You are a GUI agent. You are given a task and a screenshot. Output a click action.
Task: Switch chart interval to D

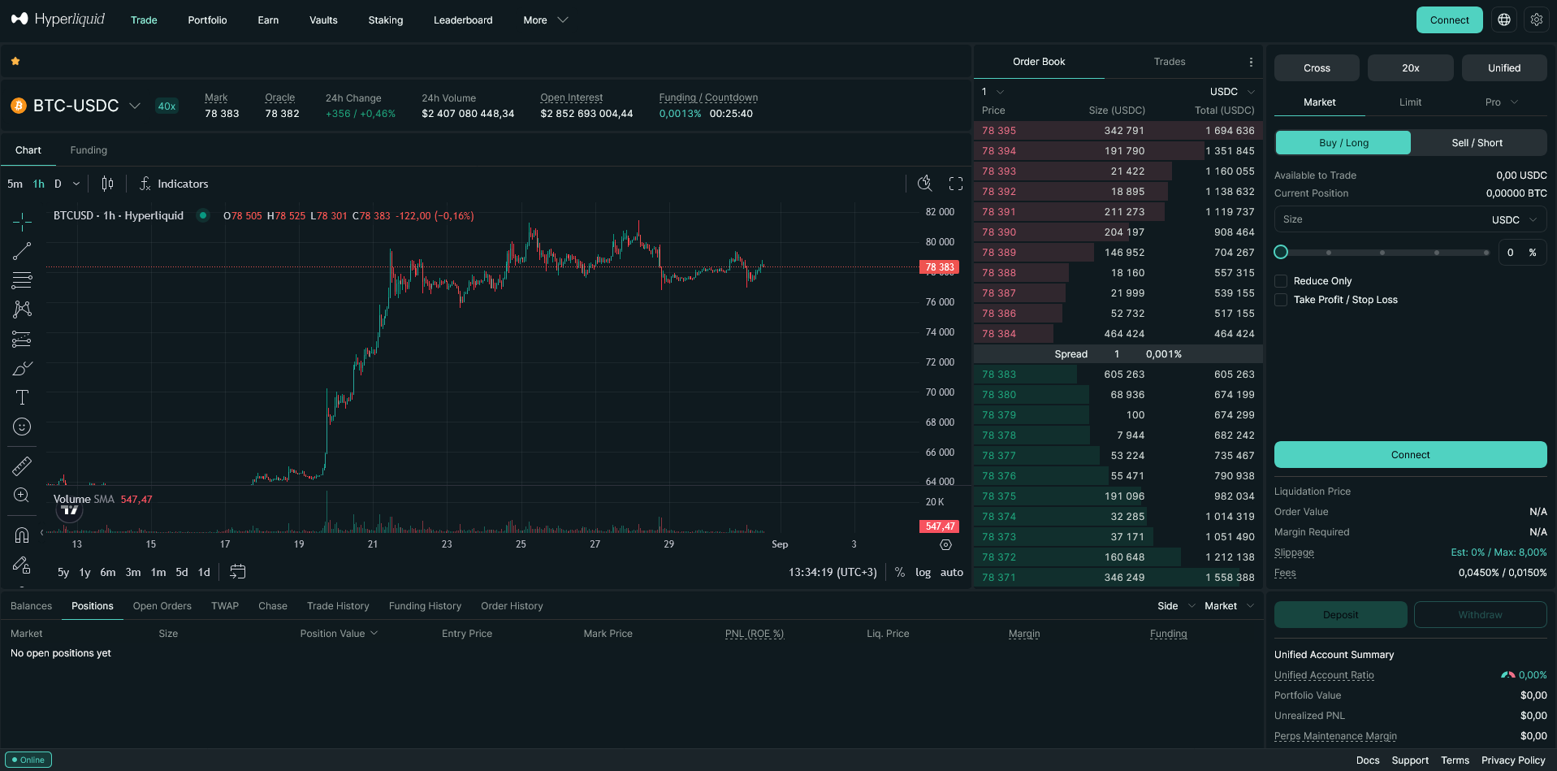point(58,184)
